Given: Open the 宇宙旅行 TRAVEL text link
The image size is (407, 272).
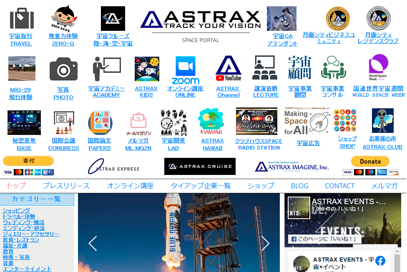Looking at the screenshot, I should point(21,40).
